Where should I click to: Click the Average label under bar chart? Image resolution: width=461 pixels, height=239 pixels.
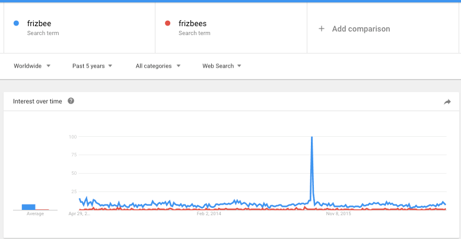(35, 214)
